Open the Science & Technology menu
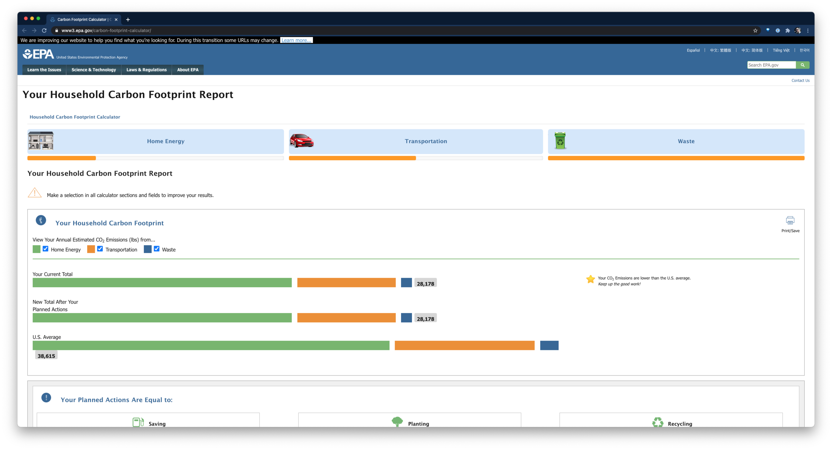This screenshot has height=450, width=832. coord(94,70)
